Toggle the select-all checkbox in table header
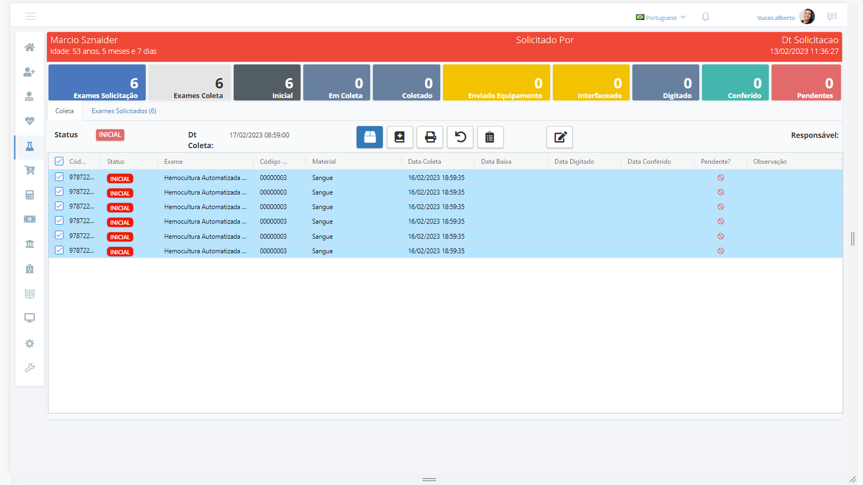 pos(59,161)
